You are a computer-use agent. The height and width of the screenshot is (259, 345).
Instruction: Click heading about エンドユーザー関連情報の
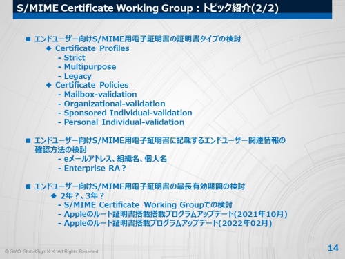point(160,140)
